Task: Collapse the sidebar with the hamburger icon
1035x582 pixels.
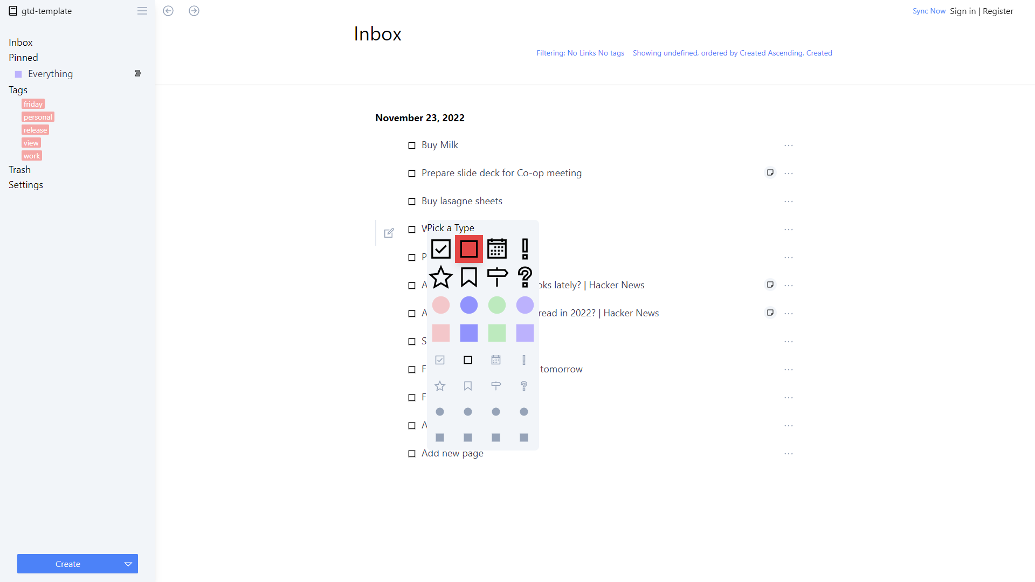Action: (142, 11)
